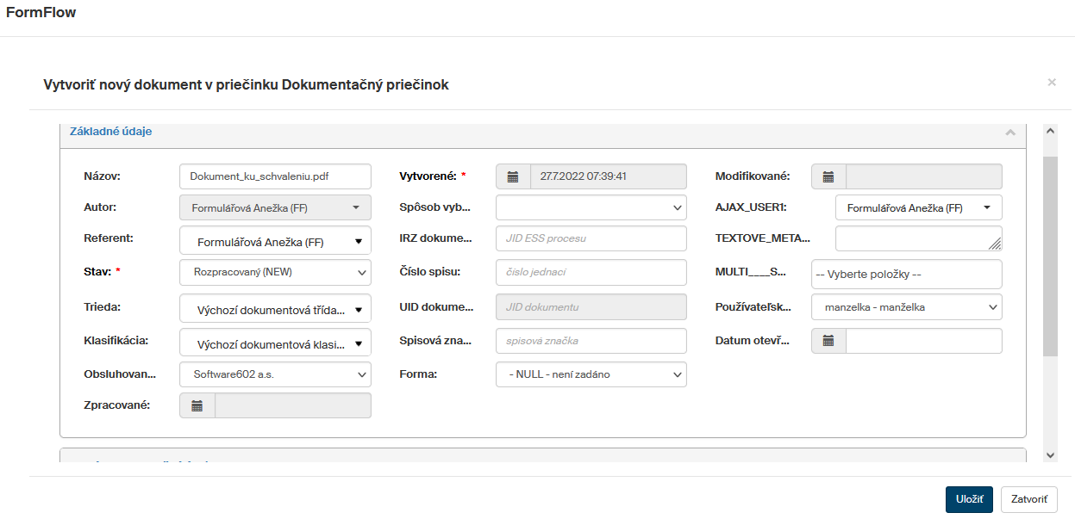Click the Zatvoriť button
Screen dimensions: 1075x519
tap(1028, 499)
